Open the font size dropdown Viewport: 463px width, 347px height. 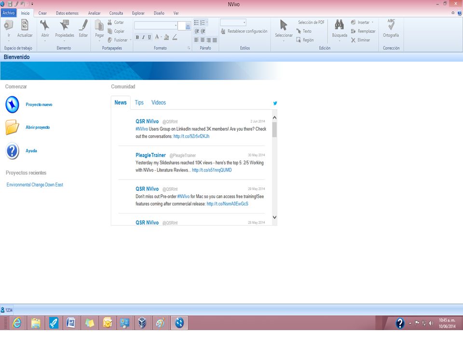[188, 26]
